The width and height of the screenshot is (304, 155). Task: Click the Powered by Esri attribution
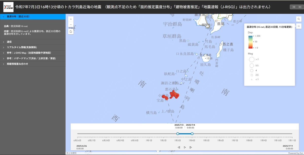click(x=295, y=153)
